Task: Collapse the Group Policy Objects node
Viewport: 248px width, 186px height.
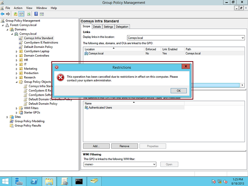Action: pyautogui.click(x=17, y=82)
